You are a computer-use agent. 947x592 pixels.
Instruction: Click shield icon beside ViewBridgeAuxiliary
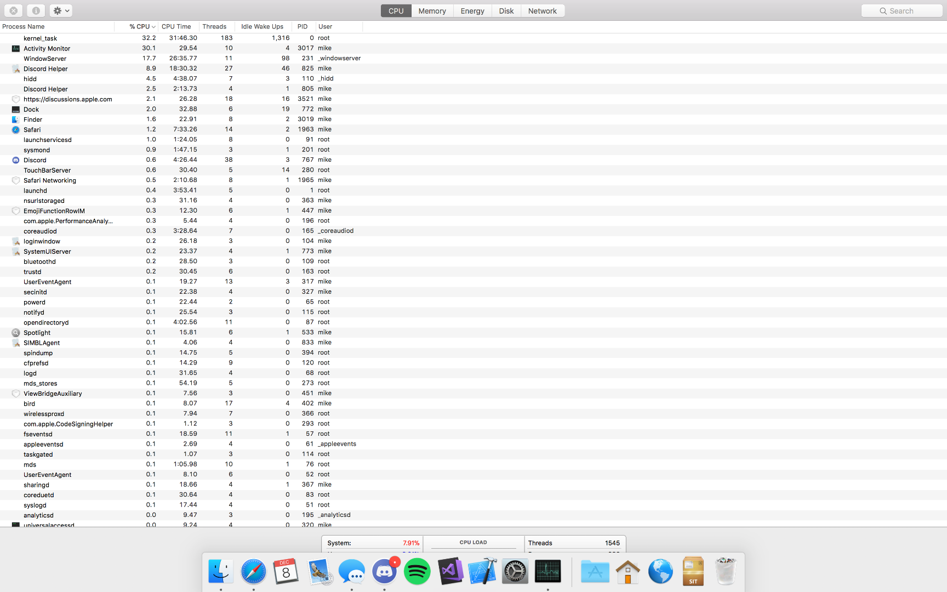[16, 394]
